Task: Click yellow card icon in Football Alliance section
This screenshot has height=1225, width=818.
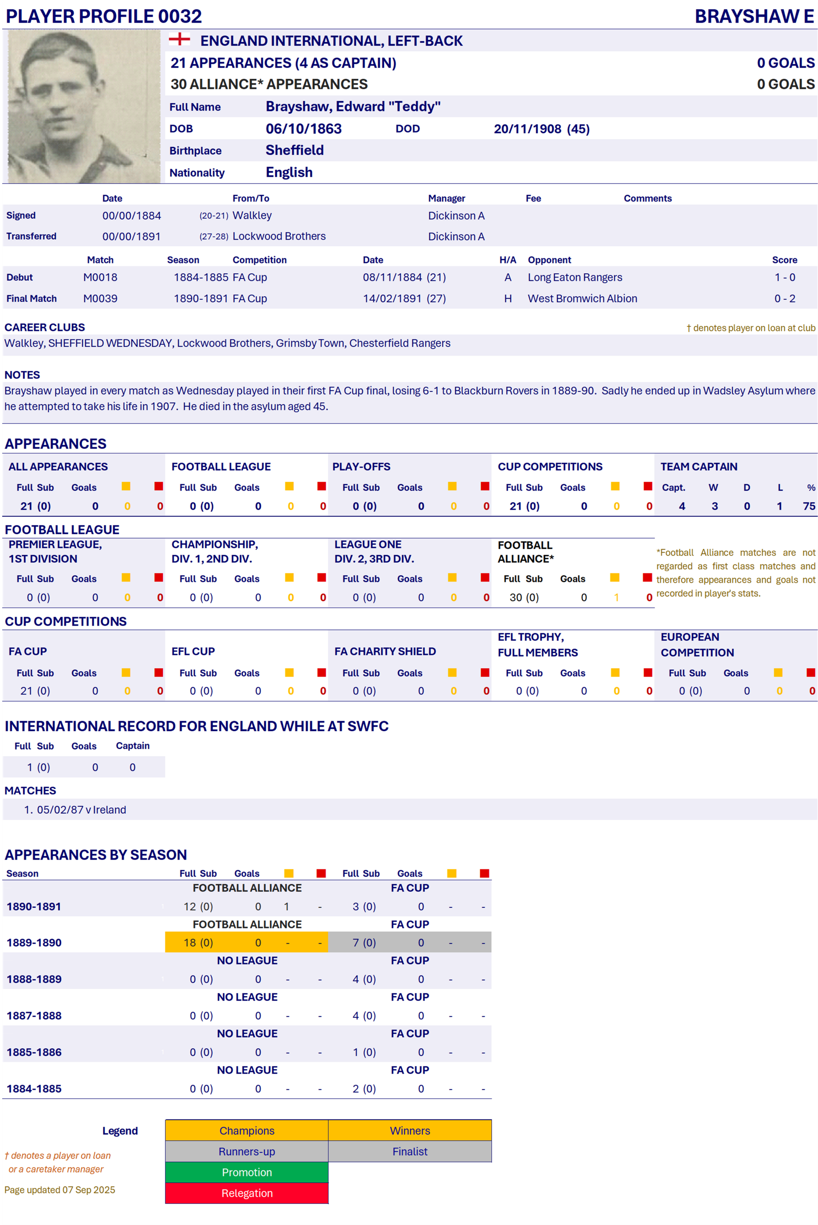Action: pos(615,578)
